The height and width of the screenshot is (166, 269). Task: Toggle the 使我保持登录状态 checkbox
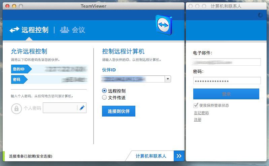(196, 105)
